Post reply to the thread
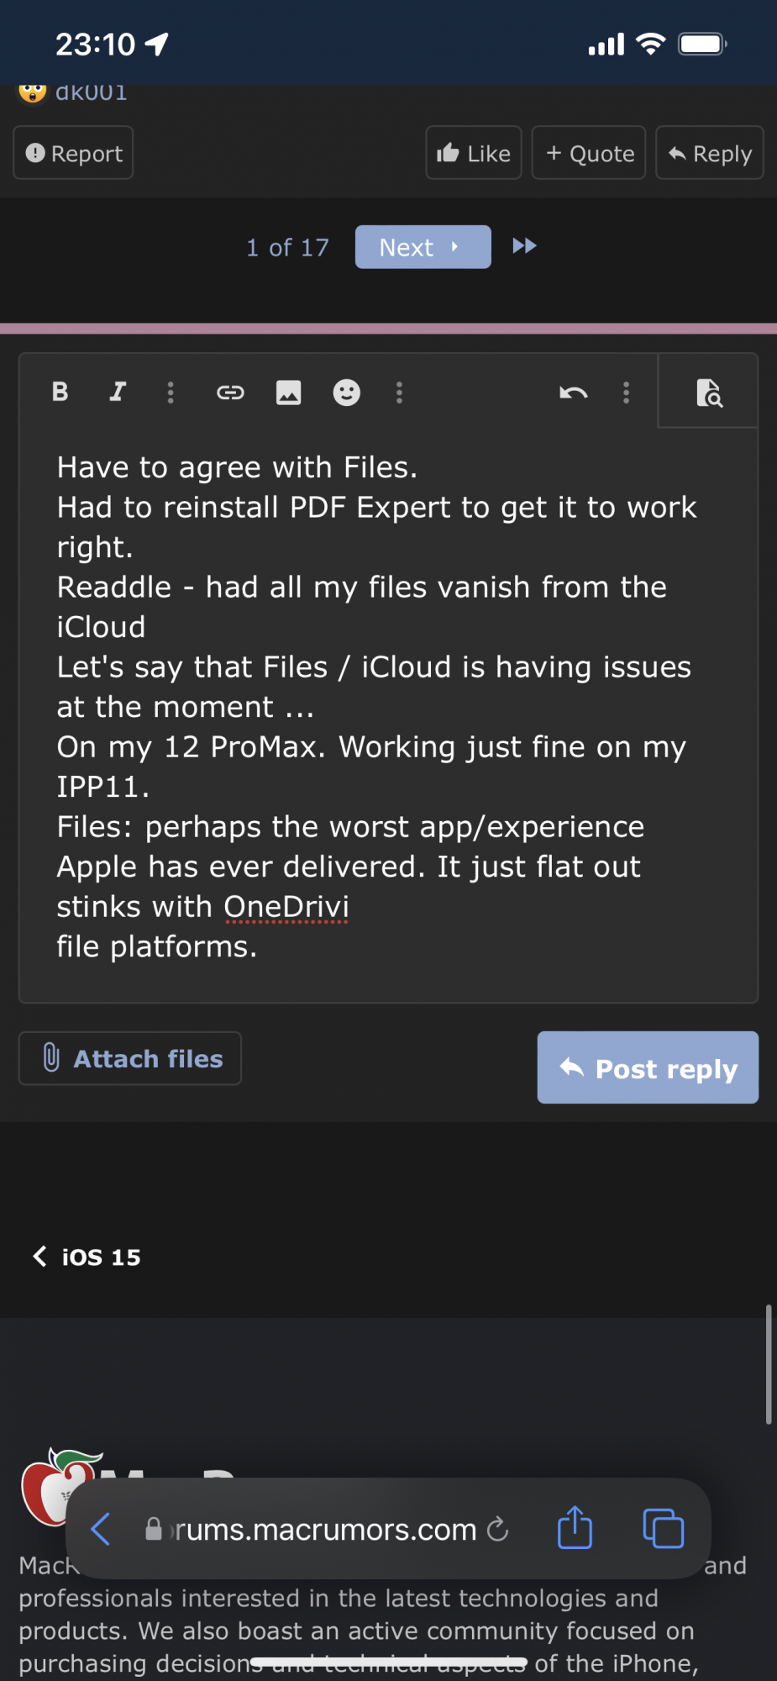The image size is (777, 1681). tap(648, 1067)
